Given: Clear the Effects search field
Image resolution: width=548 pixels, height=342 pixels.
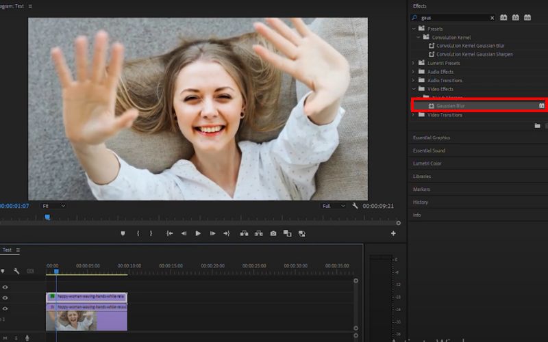Looking at the screenshot, I should click(x=492, y=18).
